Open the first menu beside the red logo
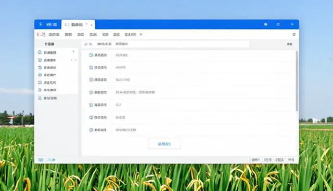The image size is (333, 191). click(54, 35)
